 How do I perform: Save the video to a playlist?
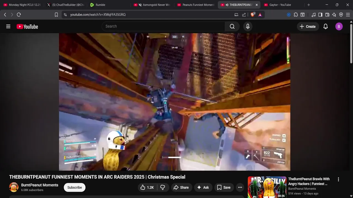(x=224, y=188)
